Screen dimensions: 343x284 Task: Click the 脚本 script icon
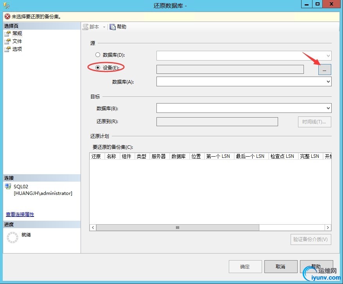pyautogui.click(x=86, y=27)
